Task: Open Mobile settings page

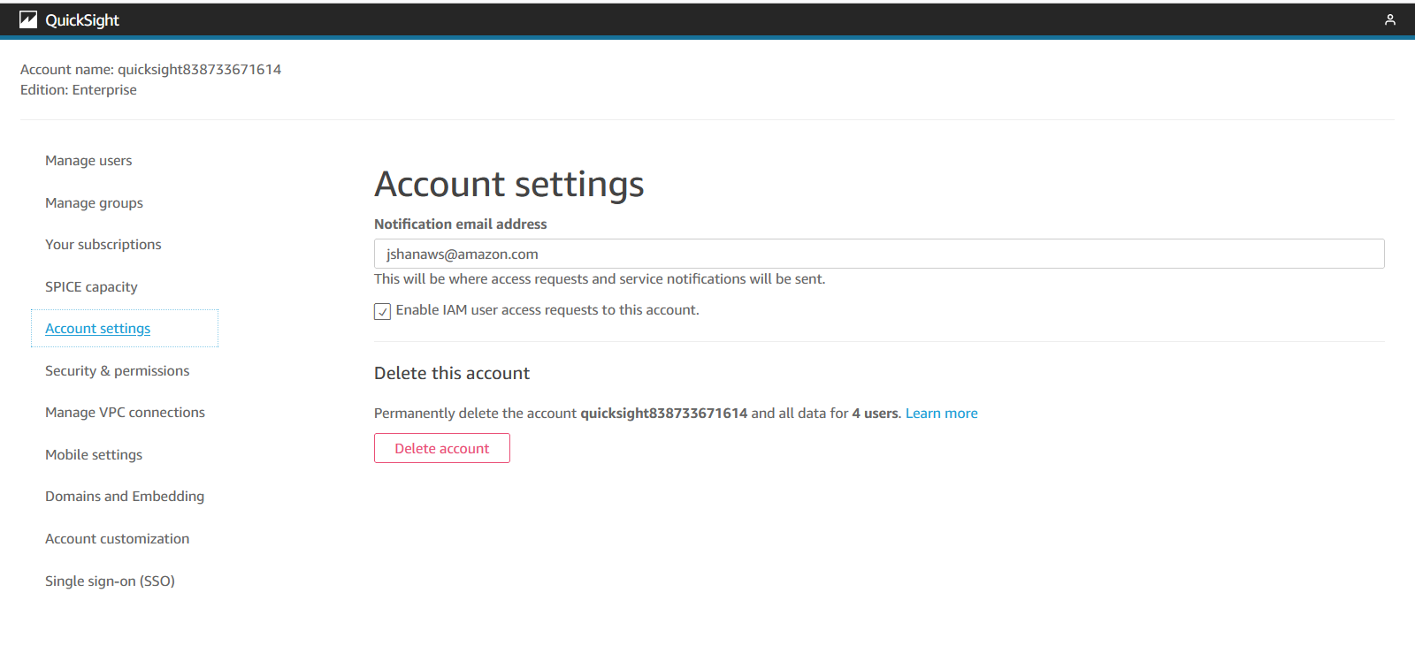Action: point(94,455)
